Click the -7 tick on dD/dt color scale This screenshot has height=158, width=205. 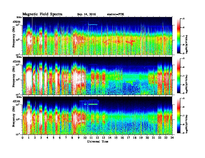pyautogui.click(x=184, y=76)
